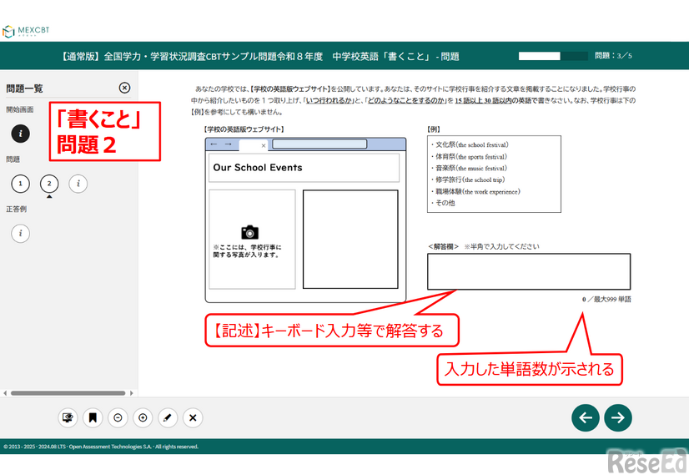This screenshot has width=689, height=475.
Task: Zoom in with the plus icon
Action: (143, 417)
